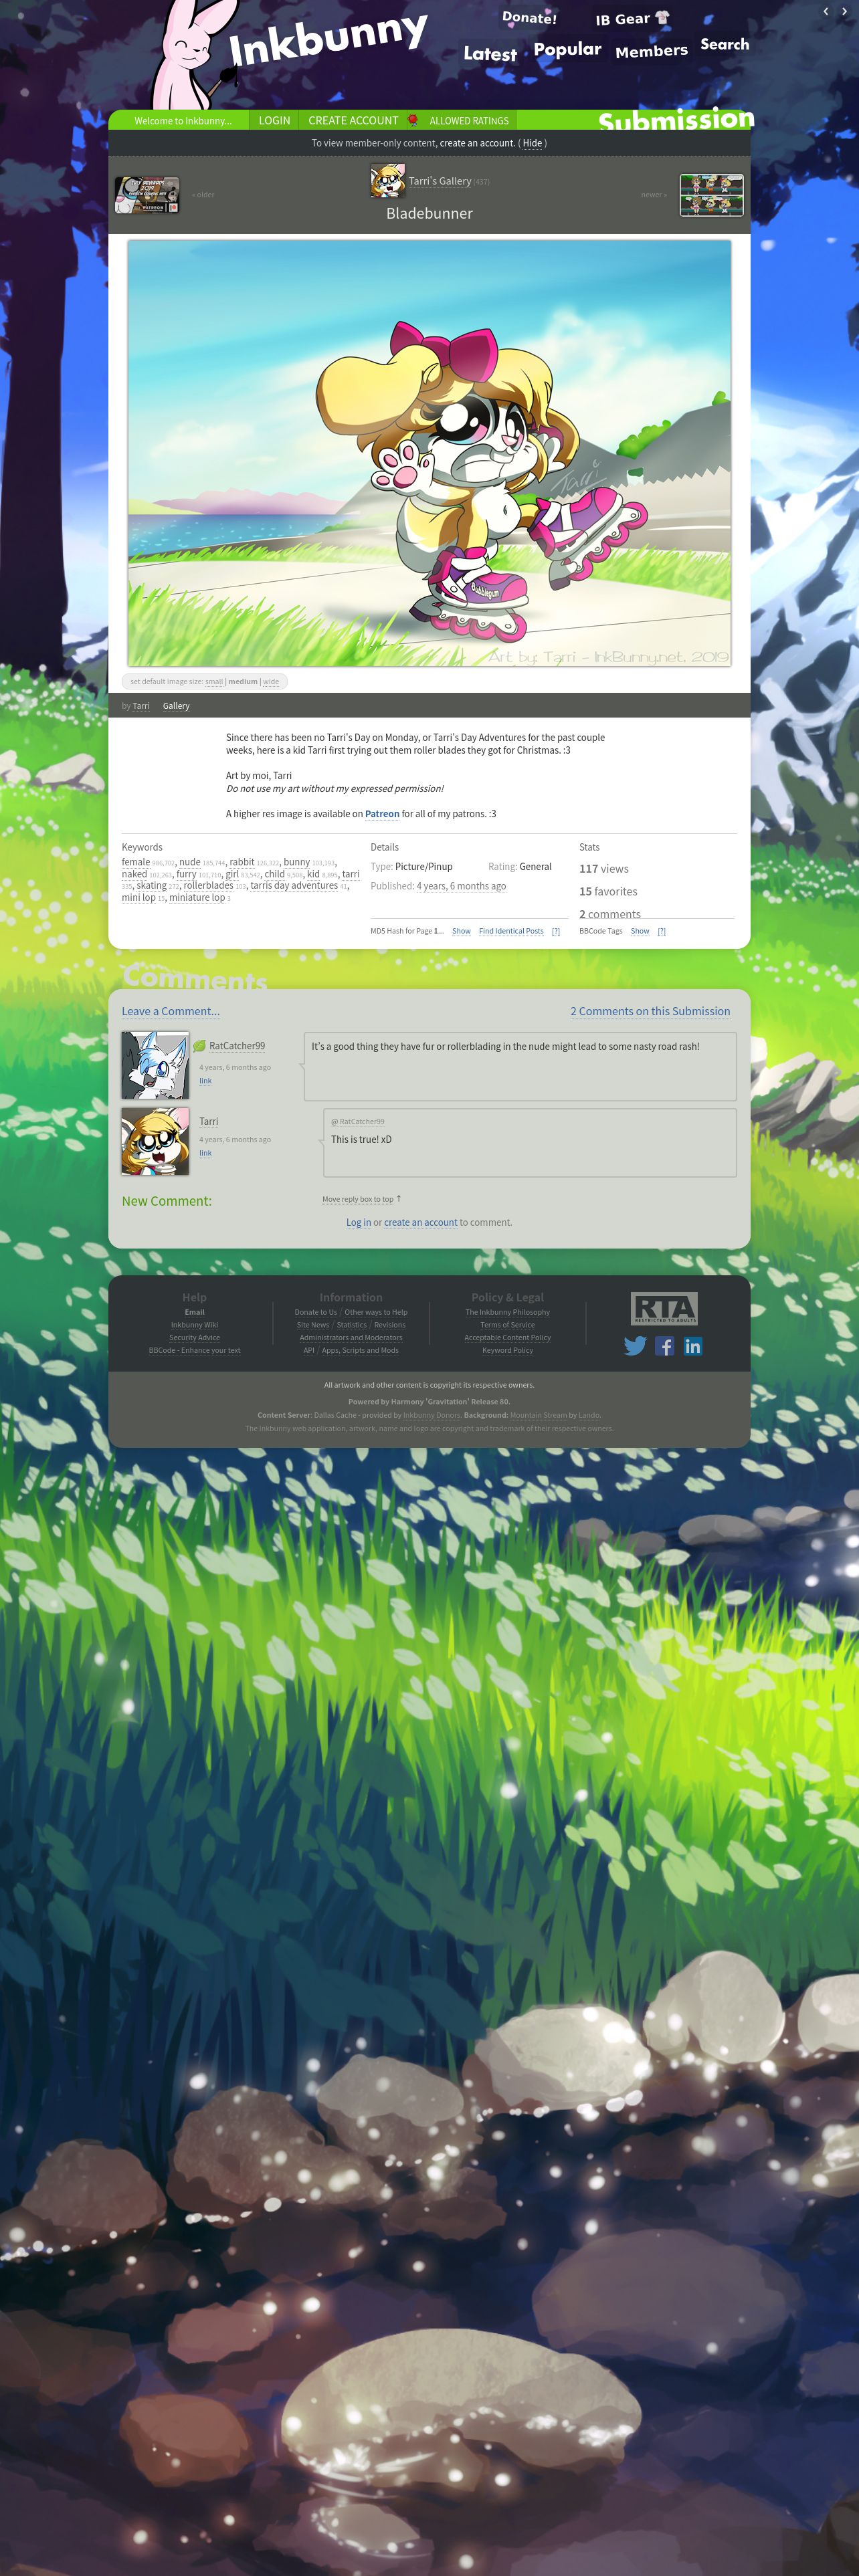Viewport: 859px width, 2576px height.
Task: Click 'Move reply box to top'
Action: [358, 1199]
